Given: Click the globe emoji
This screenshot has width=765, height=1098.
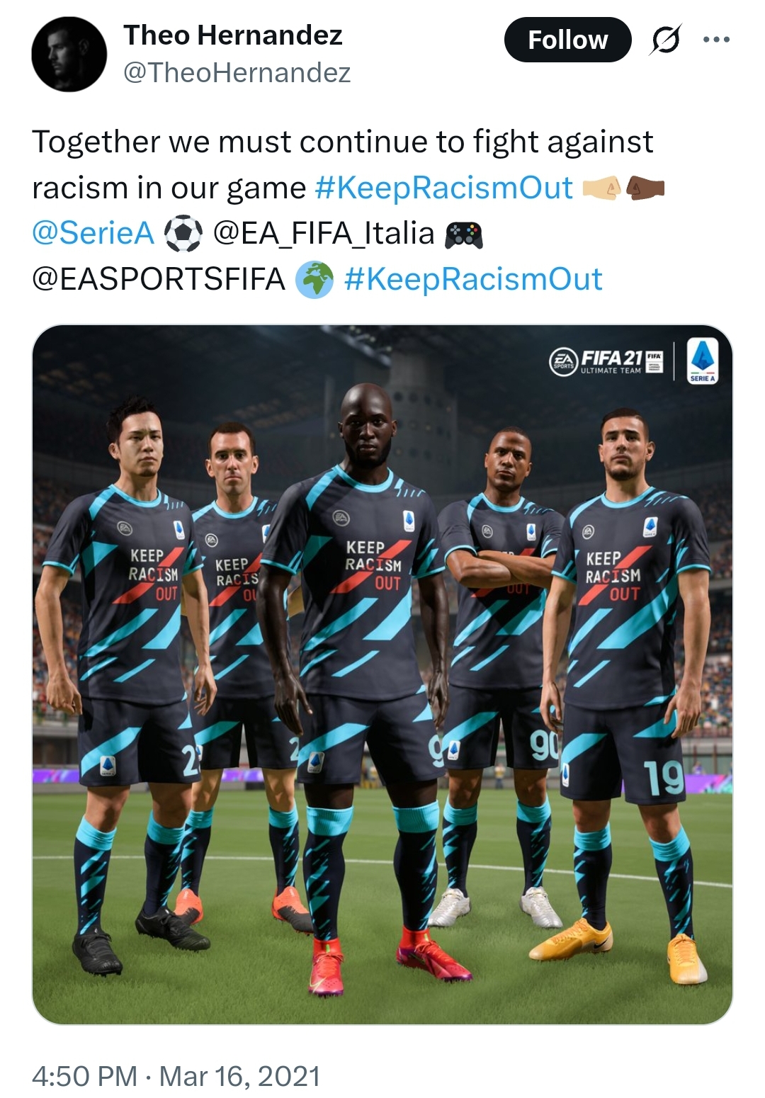Looking at the screenshot, I should (314, 280).
